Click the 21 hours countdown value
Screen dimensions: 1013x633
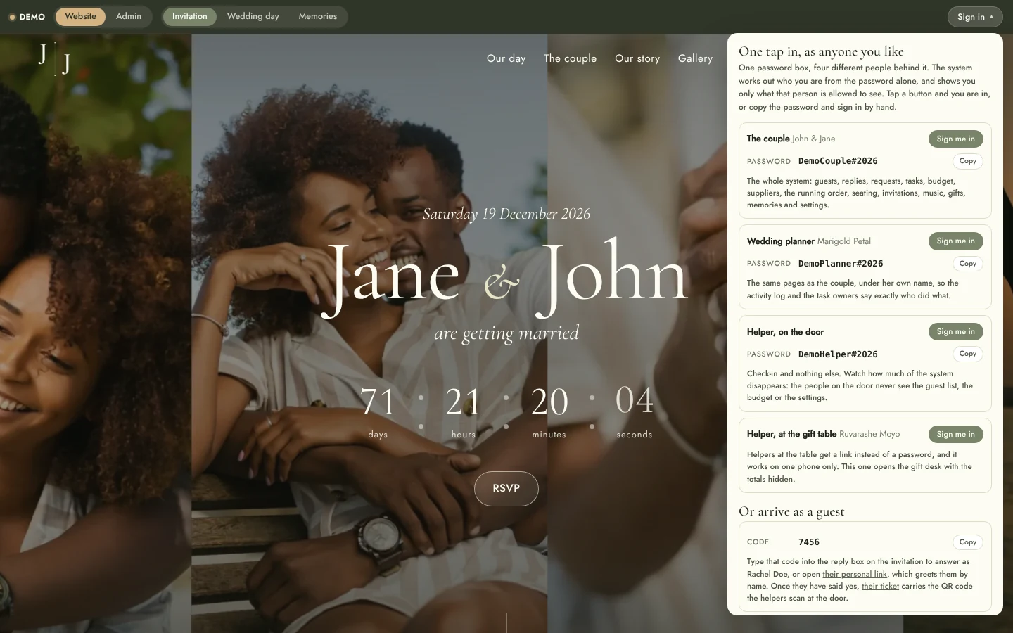pos(464,402)
